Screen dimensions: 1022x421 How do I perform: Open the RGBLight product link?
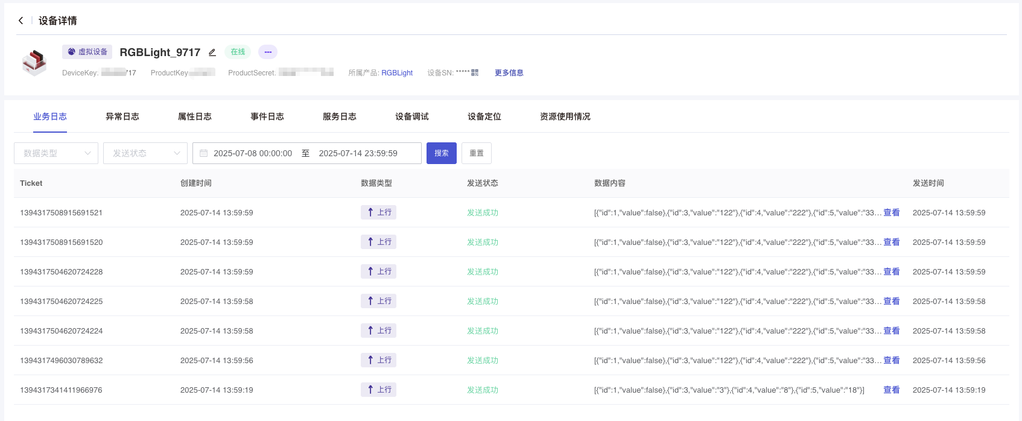point(397,73)
